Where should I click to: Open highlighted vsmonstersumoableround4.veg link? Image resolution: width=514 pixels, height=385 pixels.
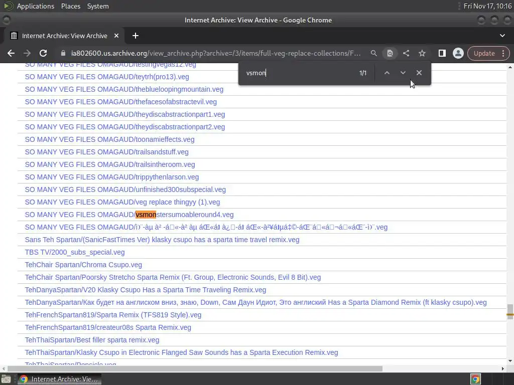[129, 215]
